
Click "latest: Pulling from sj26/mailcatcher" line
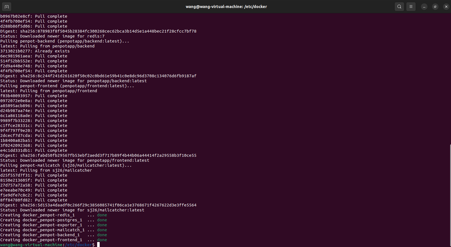point(46,170)
